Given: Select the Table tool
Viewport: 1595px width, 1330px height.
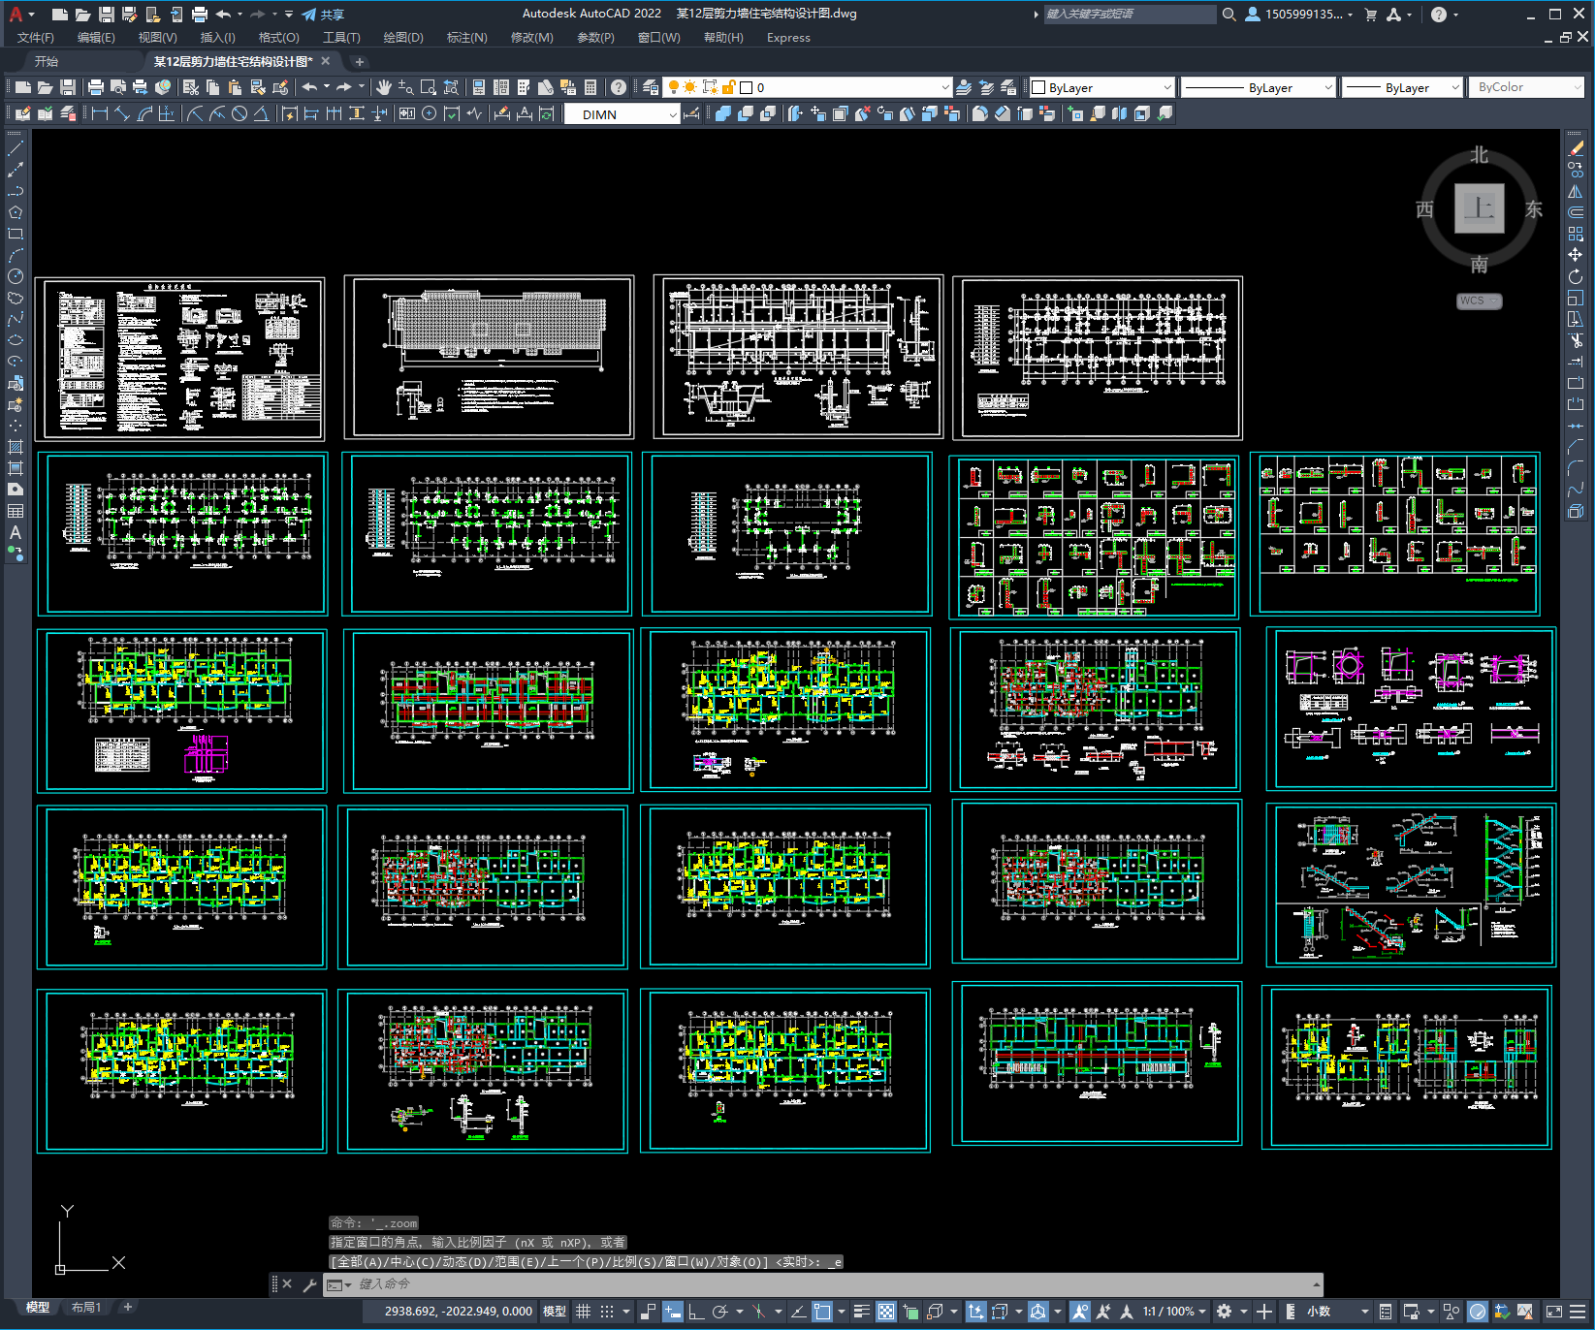Looking at the screenshot, I should click(16, 511).
